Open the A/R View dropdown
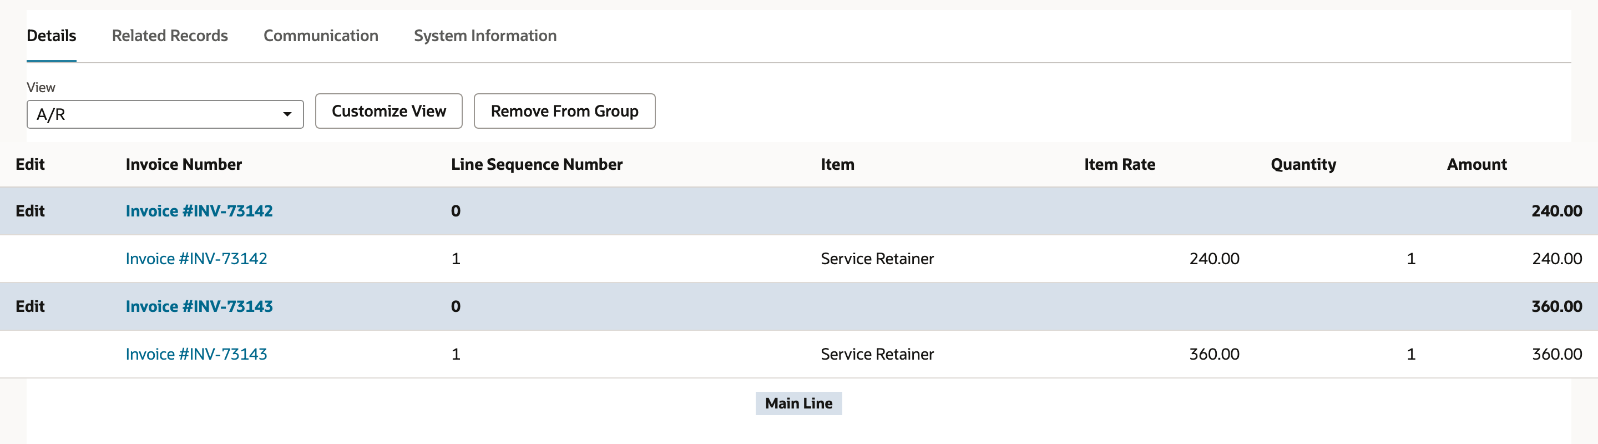The width and height of the screenshot is (1598, 444). click(165, 114)
